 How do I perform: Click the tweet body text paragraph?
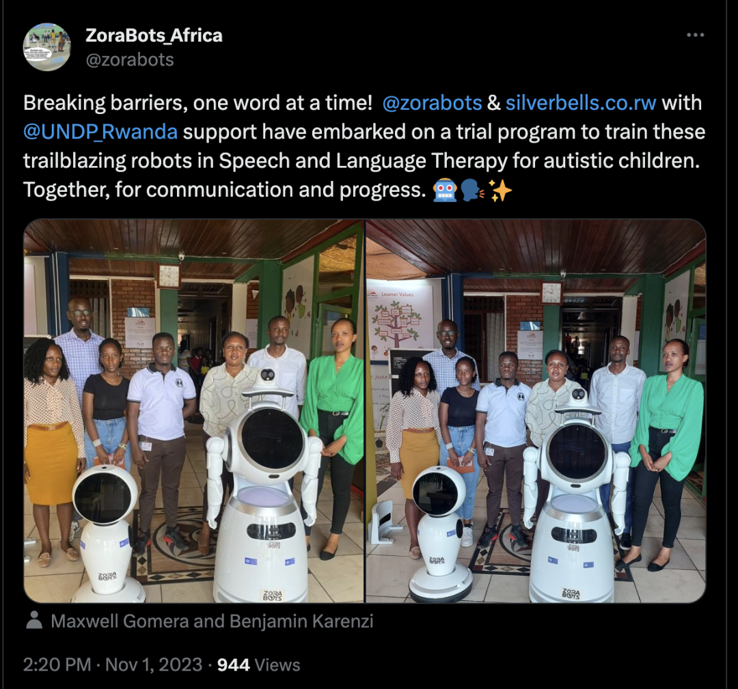[364, 147]
